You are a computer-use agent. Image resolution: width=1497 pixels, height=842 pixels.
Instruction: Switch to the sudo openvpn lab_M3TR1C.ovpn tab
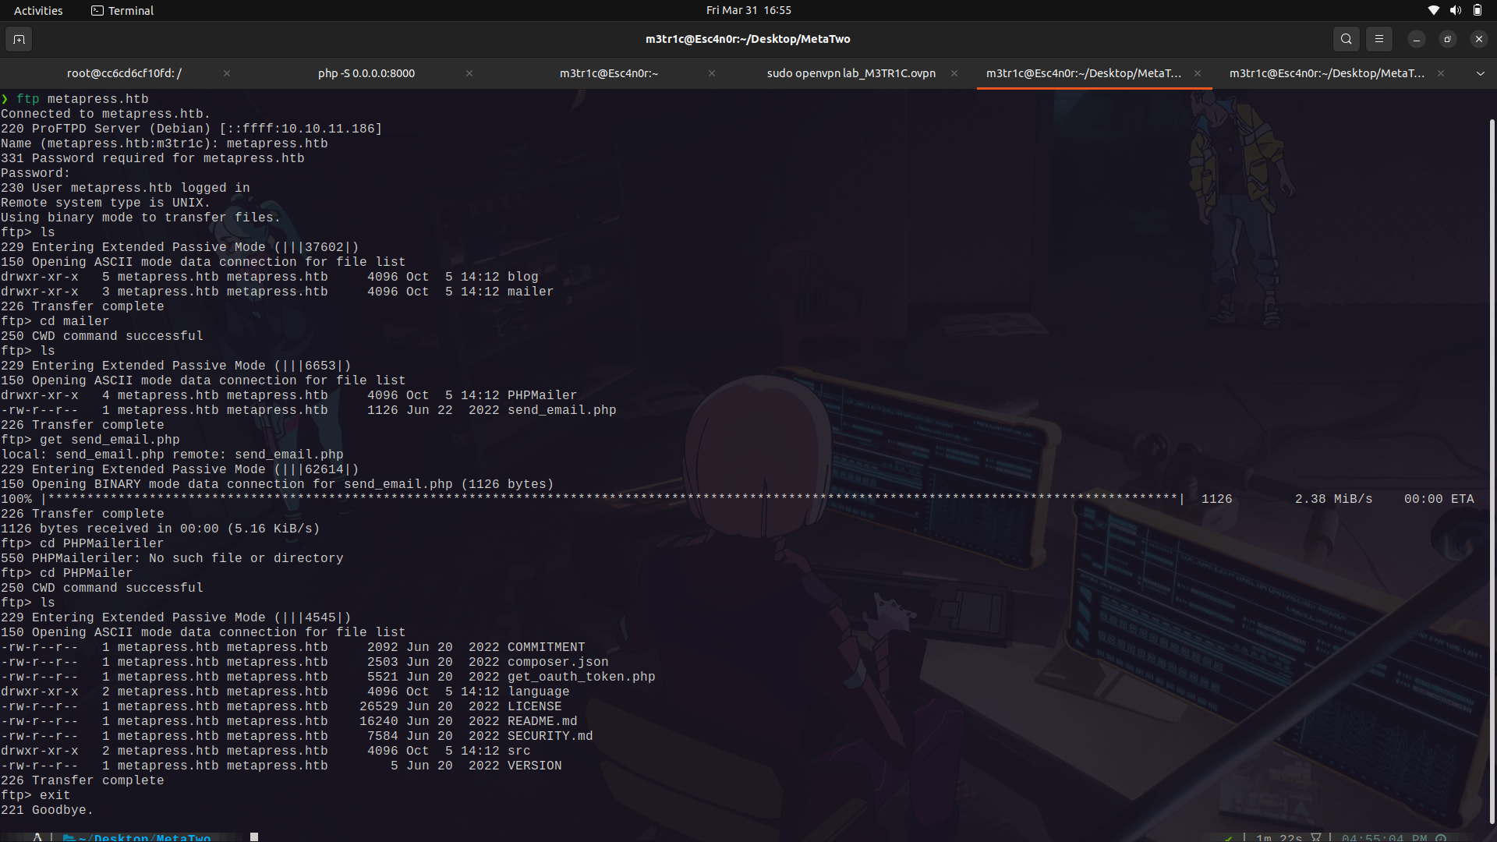click(x=851, y=73)
